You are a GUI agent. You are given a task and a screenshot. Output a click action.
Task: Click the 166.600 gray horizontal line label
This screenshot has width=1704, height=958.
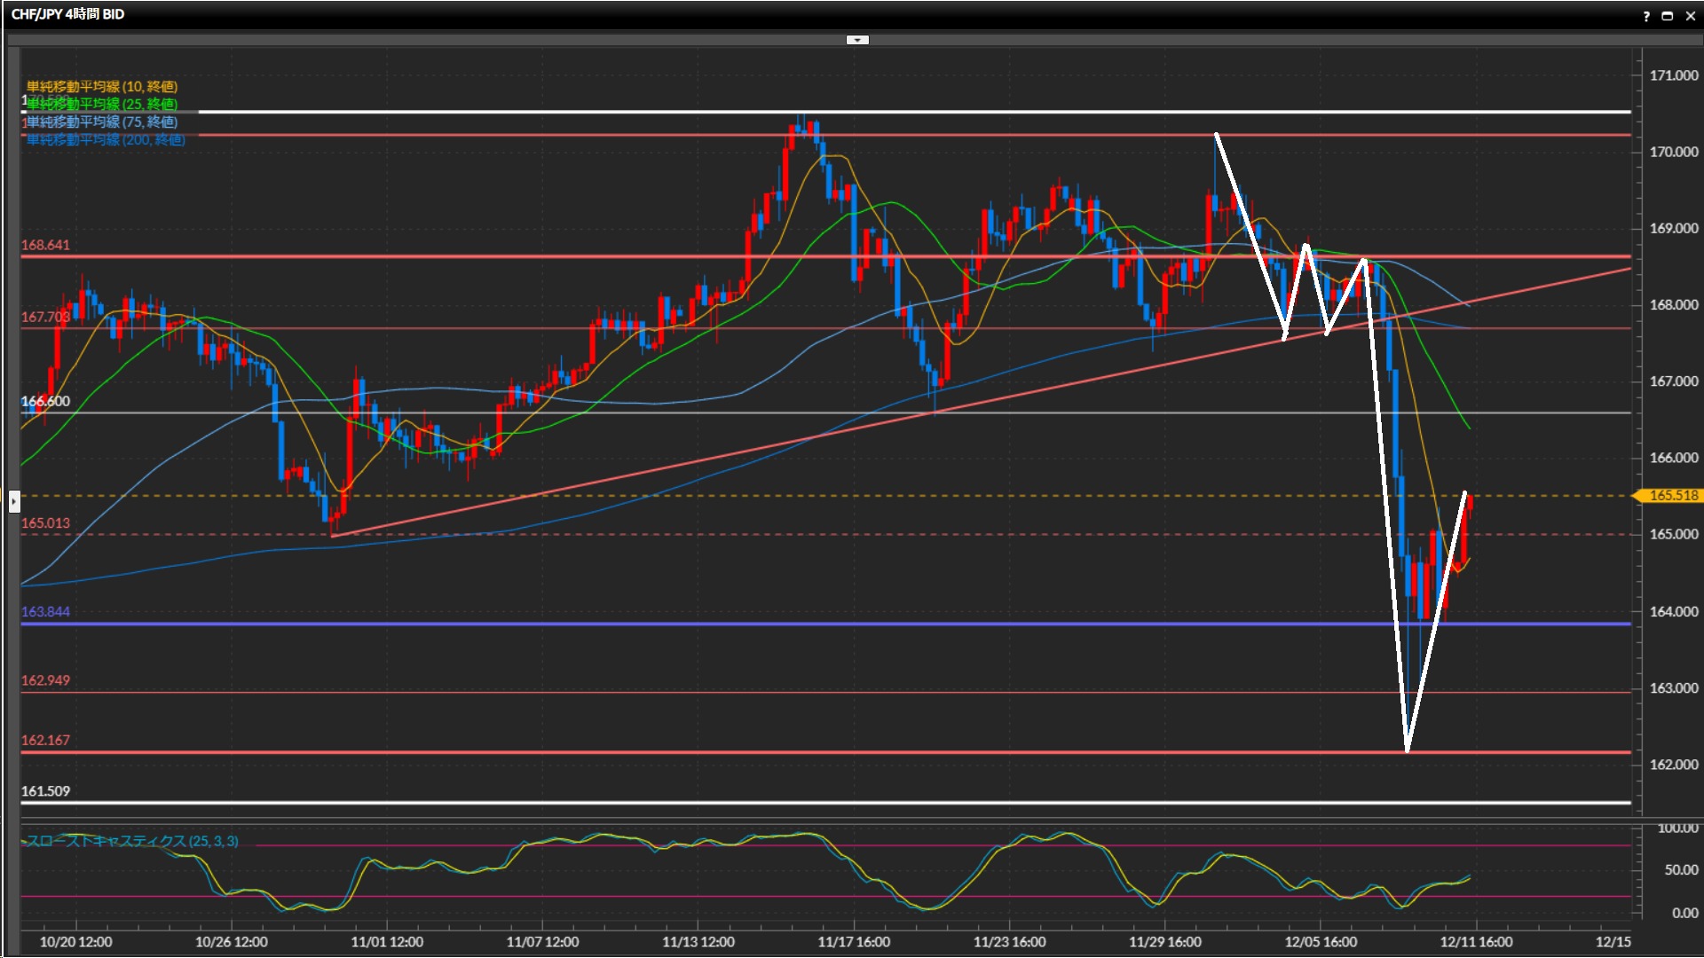45,401
